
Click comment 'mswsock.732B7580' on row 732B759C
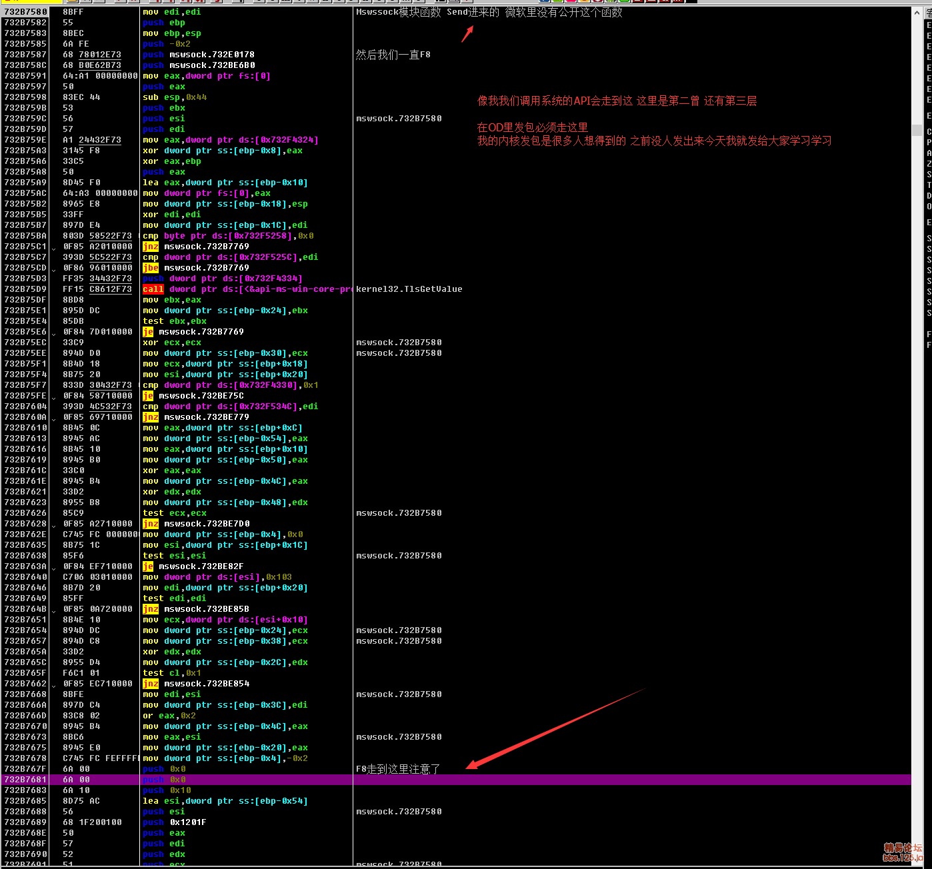tap(399, 119)
